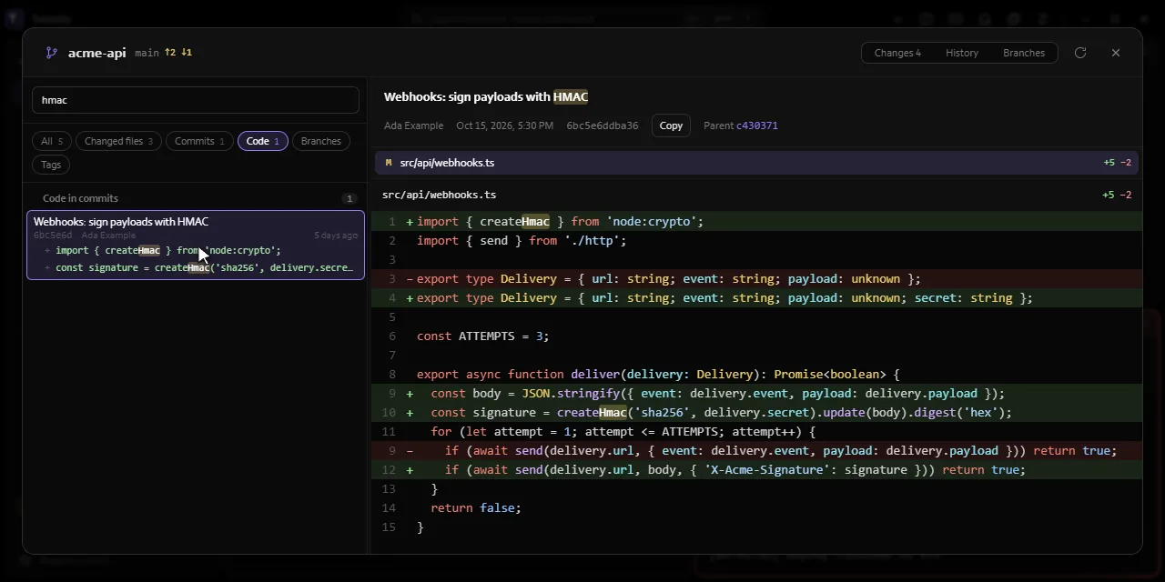This screenshot has width=1165, height=582.
Task: Click the removed line 'export type Delivery' without secret
Action: [757, 278]
